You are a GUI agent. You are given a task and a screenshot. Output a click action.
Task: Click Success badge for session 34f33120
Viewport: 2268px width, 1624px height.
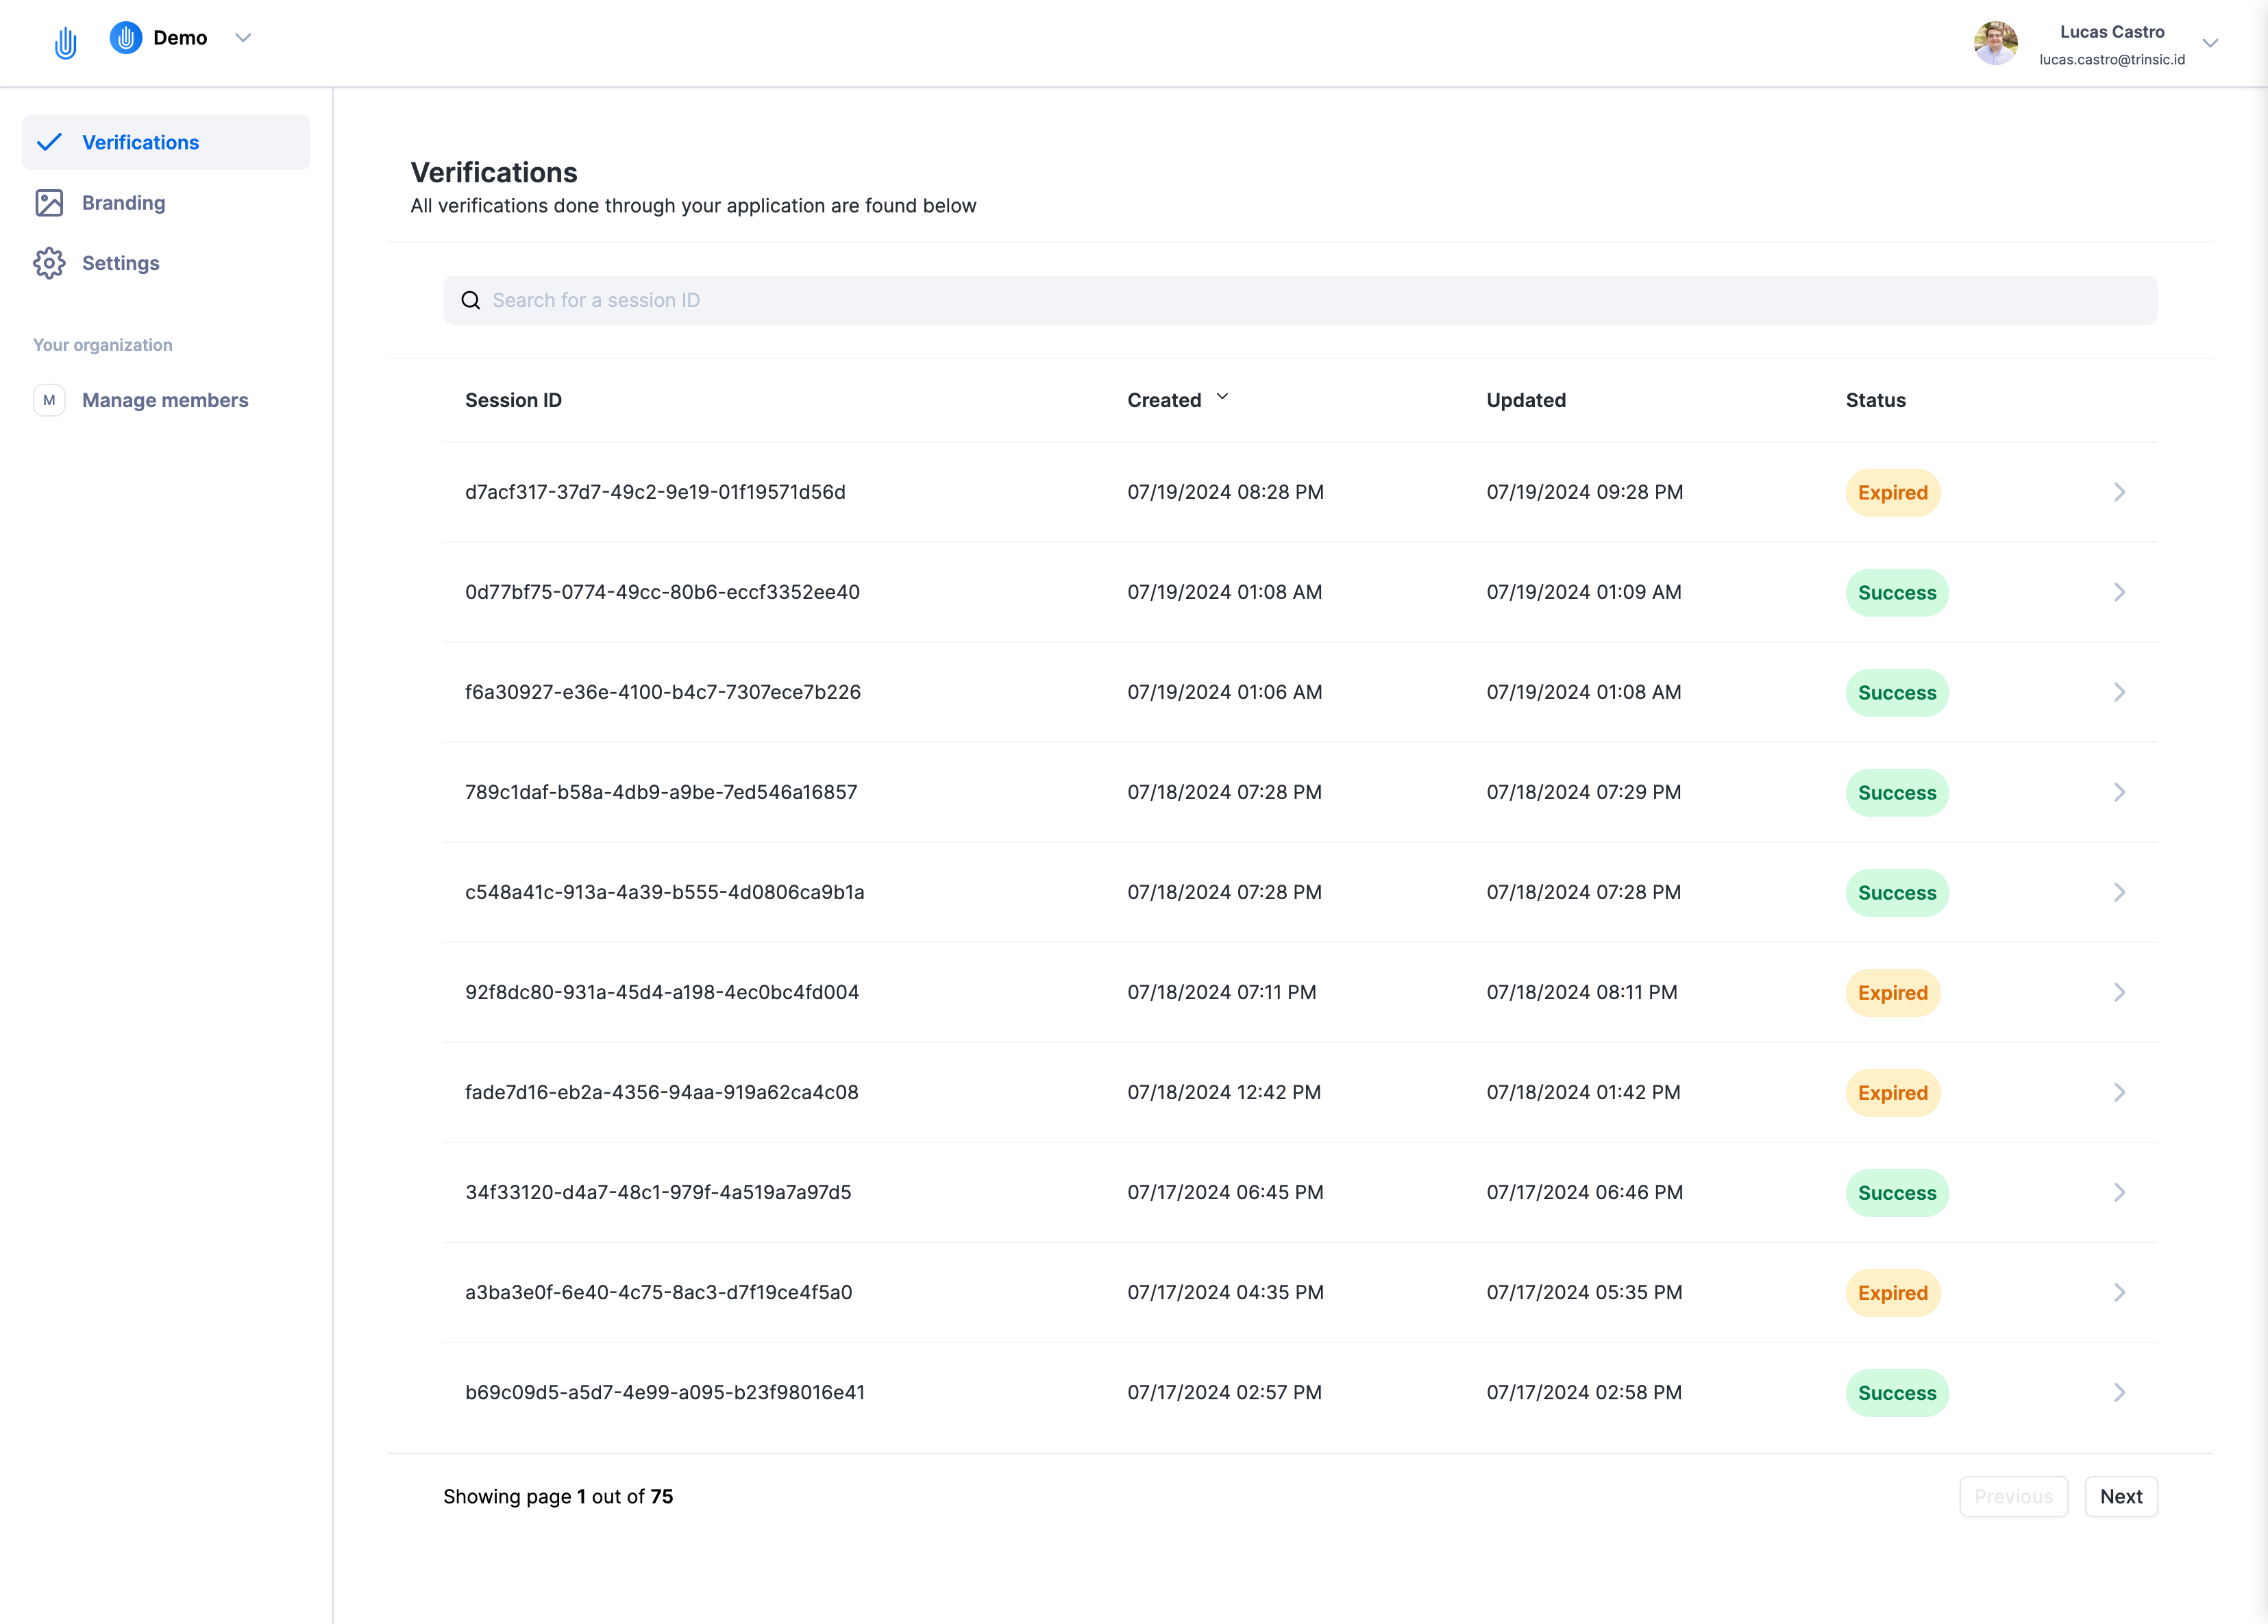[x=1897, y=1193]
